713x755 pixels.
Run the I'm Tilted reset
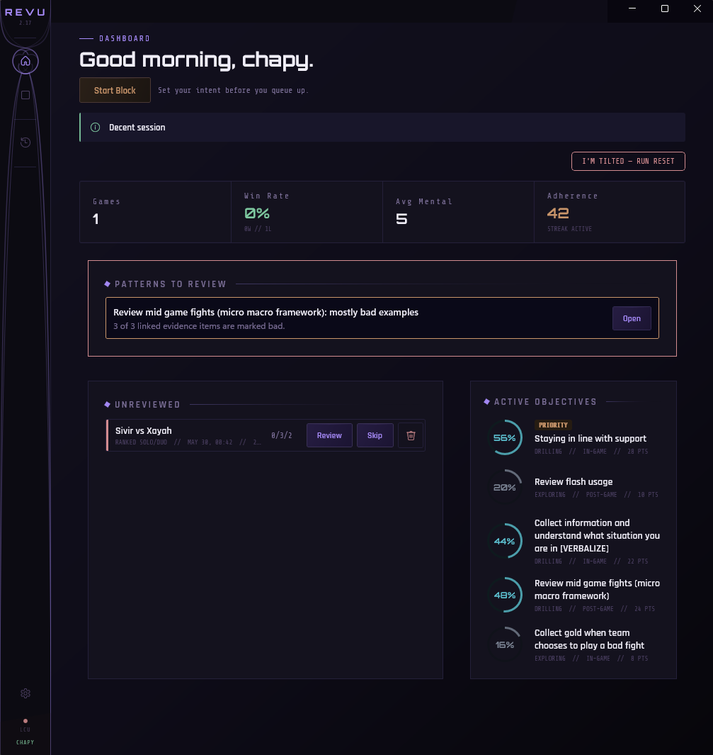click(x=628, y=161)
